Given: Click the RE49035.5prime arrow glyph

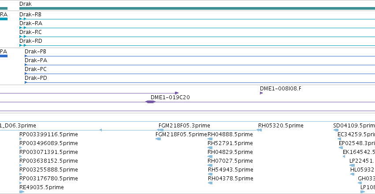Looking at the screenshot, I should [22, 192].
